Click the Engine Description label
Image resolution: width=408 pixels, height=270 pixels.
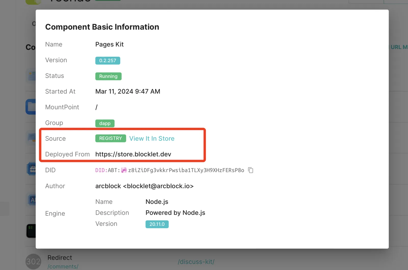[112, 213]
